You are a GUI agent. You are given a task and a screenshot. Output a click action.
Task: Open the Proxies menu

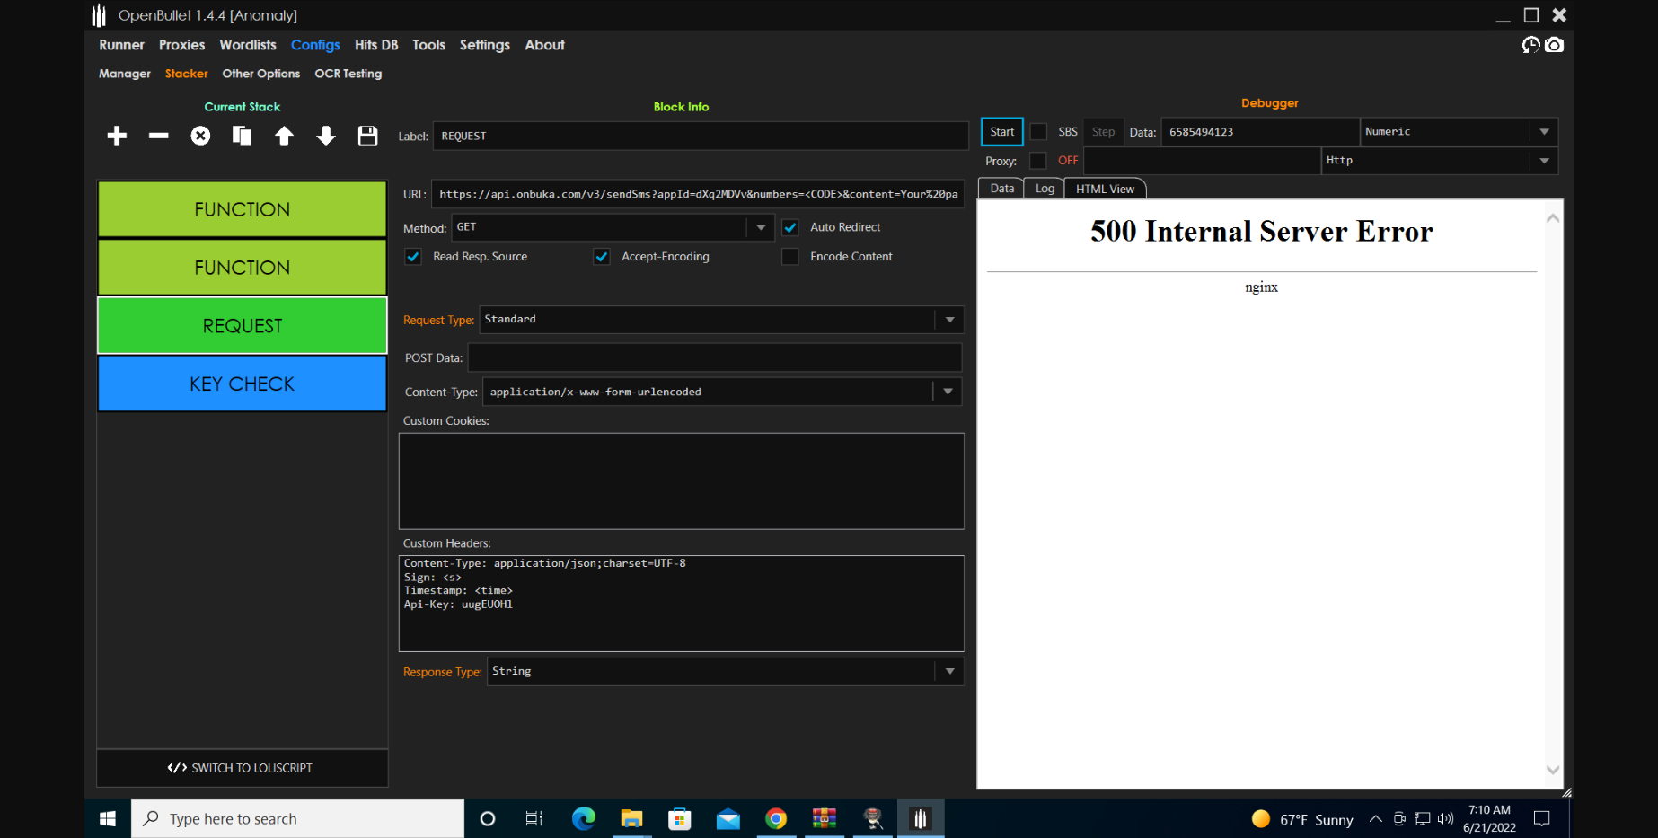pyautogui.click(x=181, y=45)
